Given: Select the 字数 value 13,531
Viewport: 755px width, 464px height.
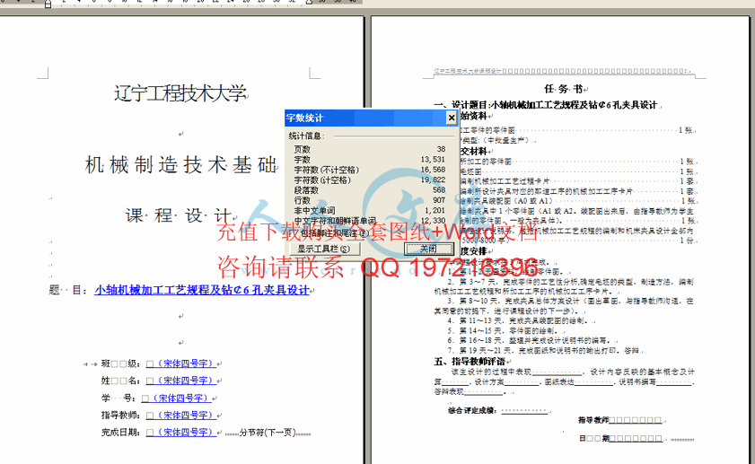Looking at the screenshot, I should click(433, 160).
